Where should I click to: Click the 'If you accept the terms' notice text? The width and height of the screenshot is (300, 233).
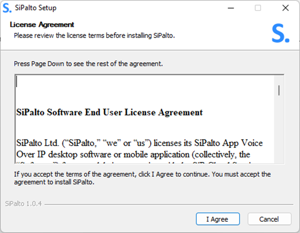(x=142, y=178)
